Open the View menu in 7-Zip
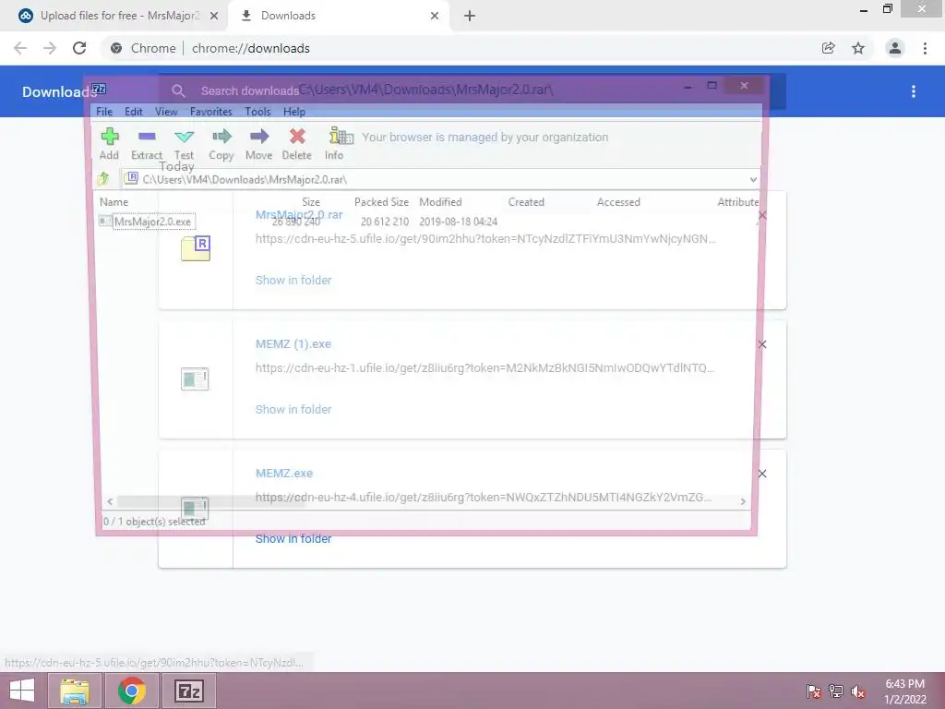 click(166, 112)
